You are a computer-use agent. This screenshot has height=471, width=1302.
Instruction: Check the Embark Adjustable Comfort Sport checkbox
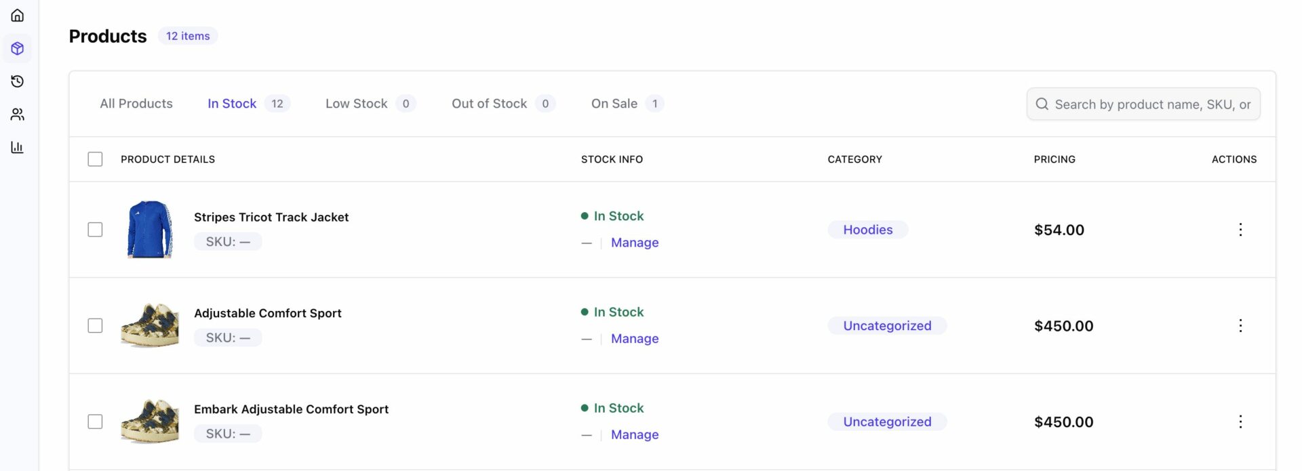[x=95, y=422]
